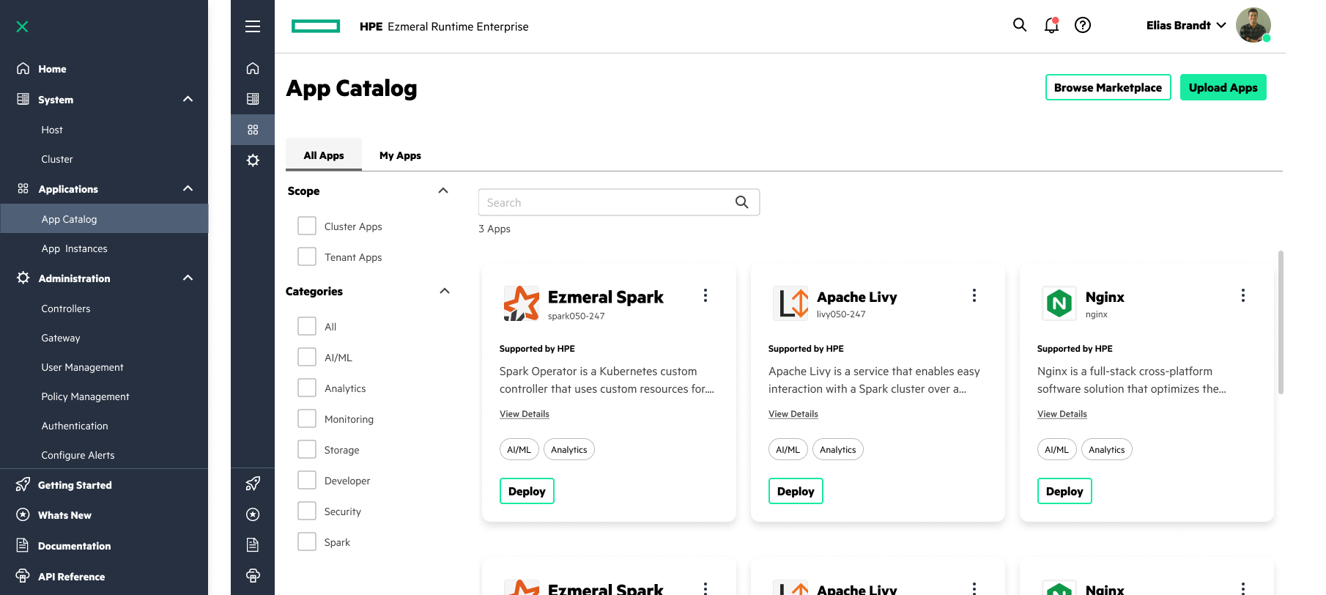
Task: Click the administration gear icon in collapsed rail
Action: [x=253, y=160]
